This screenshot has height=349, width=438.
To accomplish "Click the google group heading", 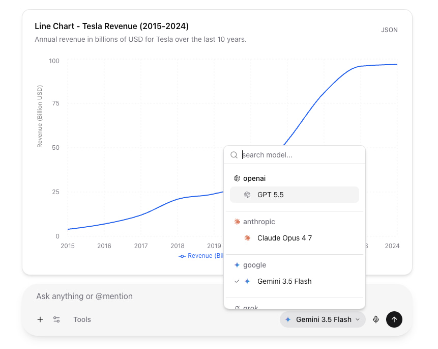I will click(254, 265).
